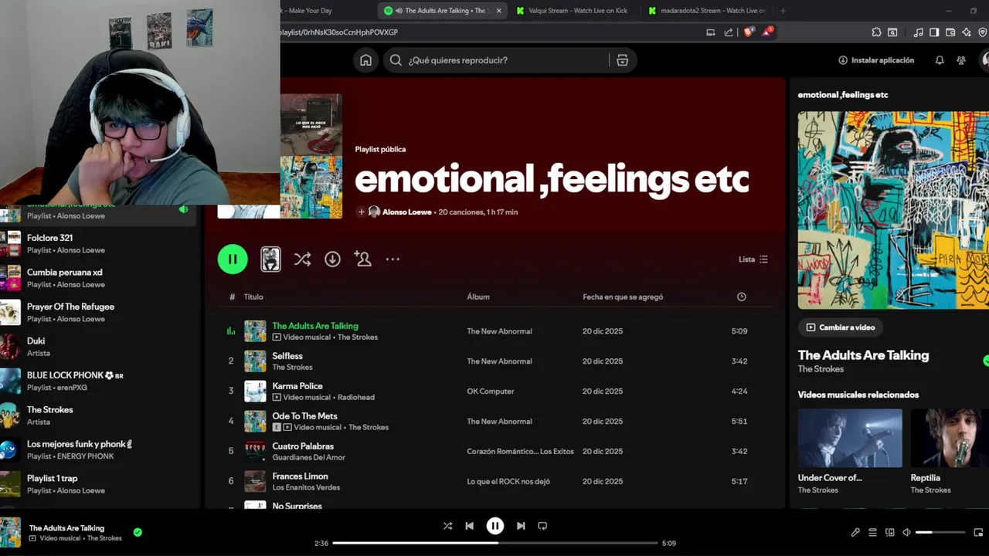Open Alonso Loewe profile link in header
This screenshot has width=989, height=556.
coord(406,212)
